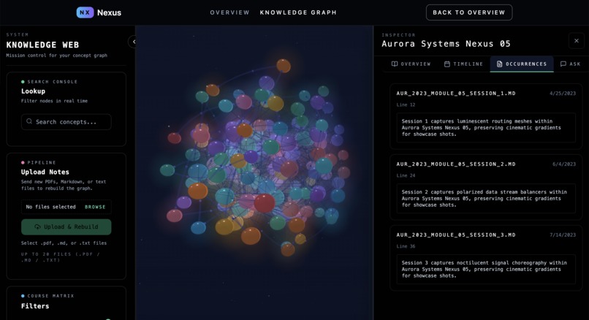Click the Upload & Rebuild button

tap(66, 227)
